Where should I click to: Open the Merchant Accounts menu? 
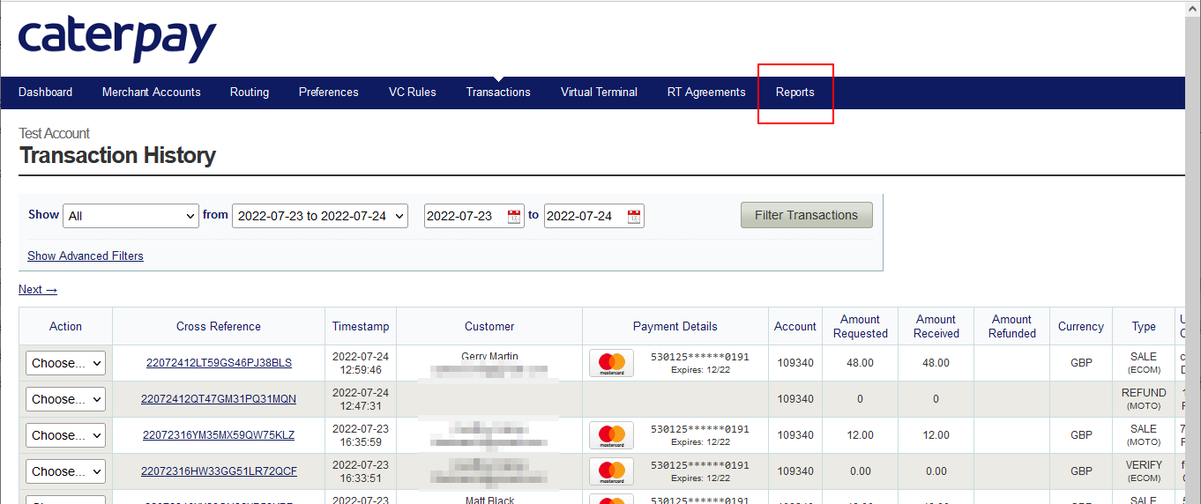coord(152,93)
